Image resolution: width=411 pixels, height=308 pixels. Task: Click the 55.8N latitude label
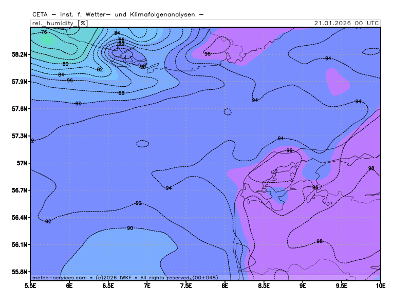pos(20,272)
